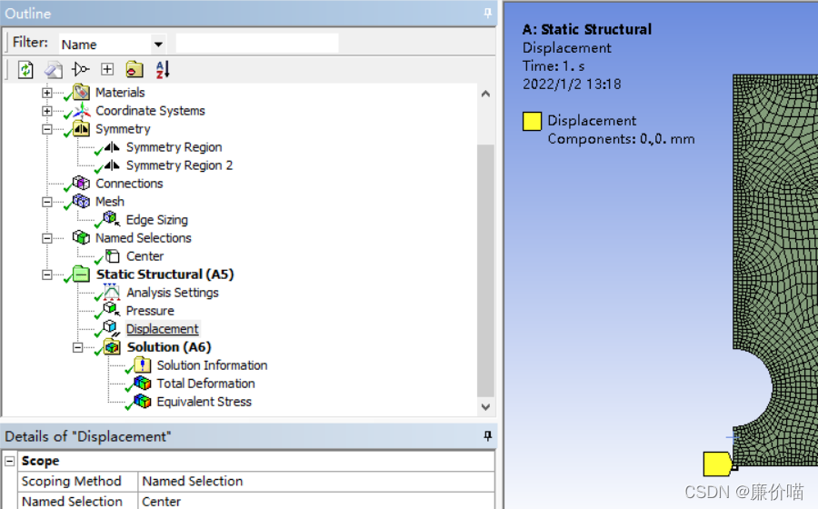Select the Connections tree item

[129, 184]
